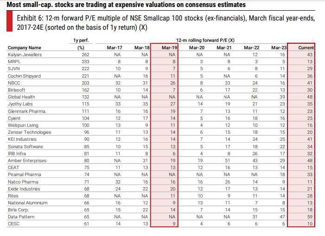Click the Mar-23 column header

click(279, 48)
